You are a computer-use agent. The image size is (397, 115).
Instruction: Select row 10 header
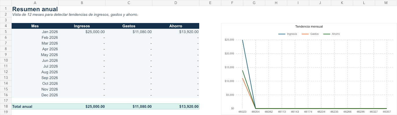(6, 60)
